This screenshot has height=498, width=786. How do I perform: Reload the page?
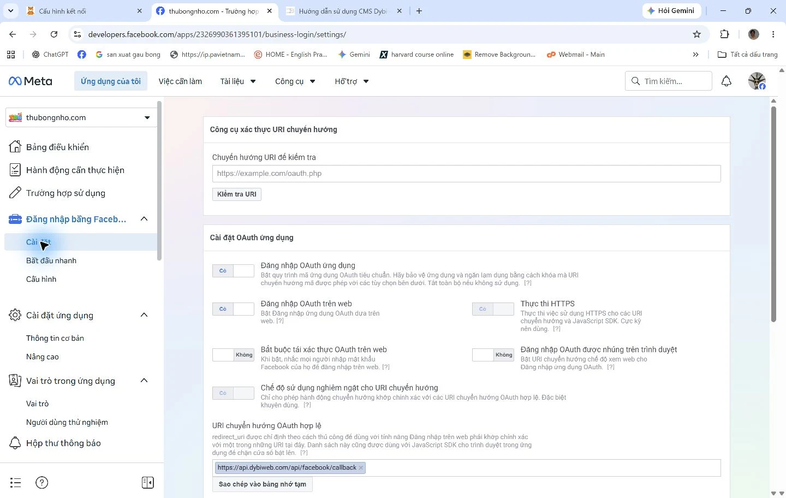pyautogui.click(x=54, y=34)
